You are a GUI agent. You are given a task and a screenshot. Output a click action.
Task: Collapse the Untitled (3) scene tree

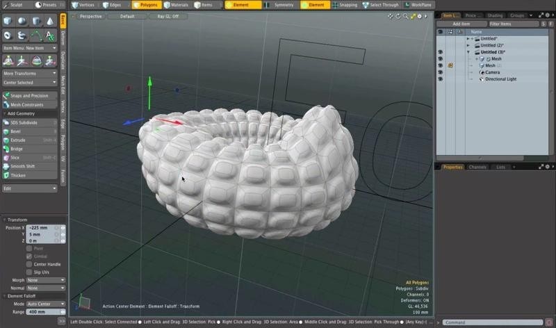click(x=468, y=52)
